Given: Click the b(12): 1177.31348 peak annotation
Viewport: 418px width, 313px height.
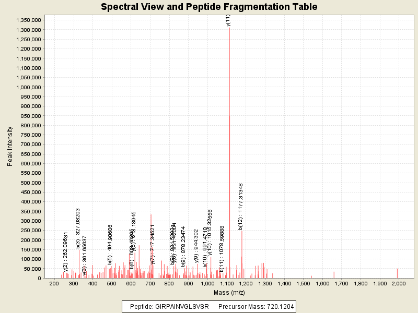Looking at the screenshot, I should click(241, 206).
